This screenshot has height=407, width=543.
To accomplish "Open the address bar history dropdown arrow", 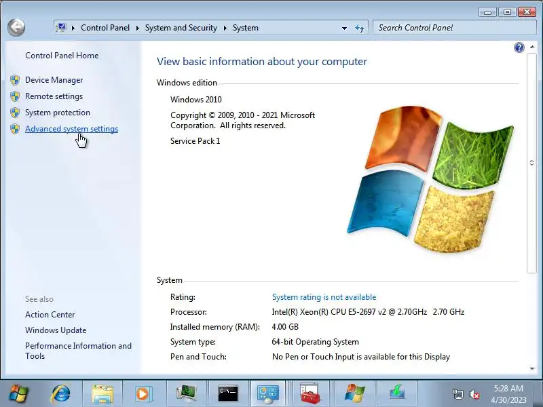I will click(344, 28).
